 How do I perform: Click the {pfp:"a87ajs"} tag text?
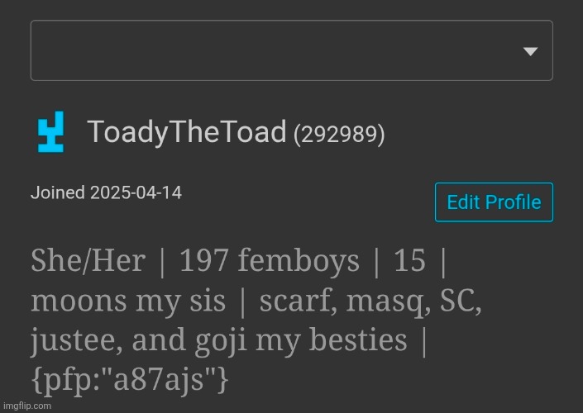click(x=129, y=379)
